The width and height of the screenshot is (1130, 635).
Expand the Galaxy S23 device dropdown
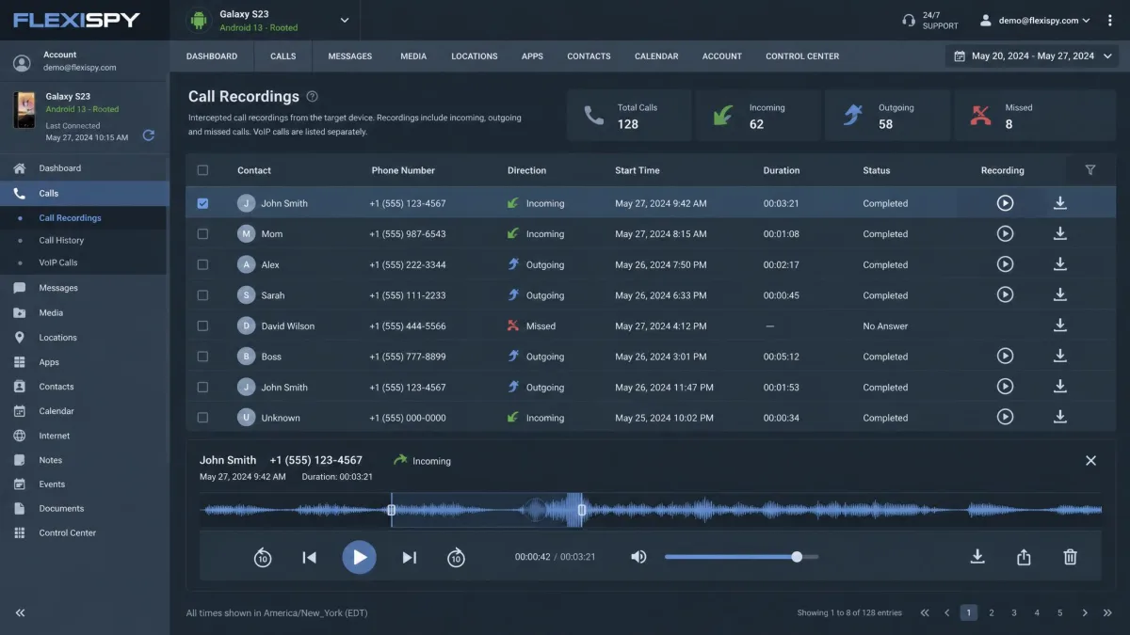[344, 20]
